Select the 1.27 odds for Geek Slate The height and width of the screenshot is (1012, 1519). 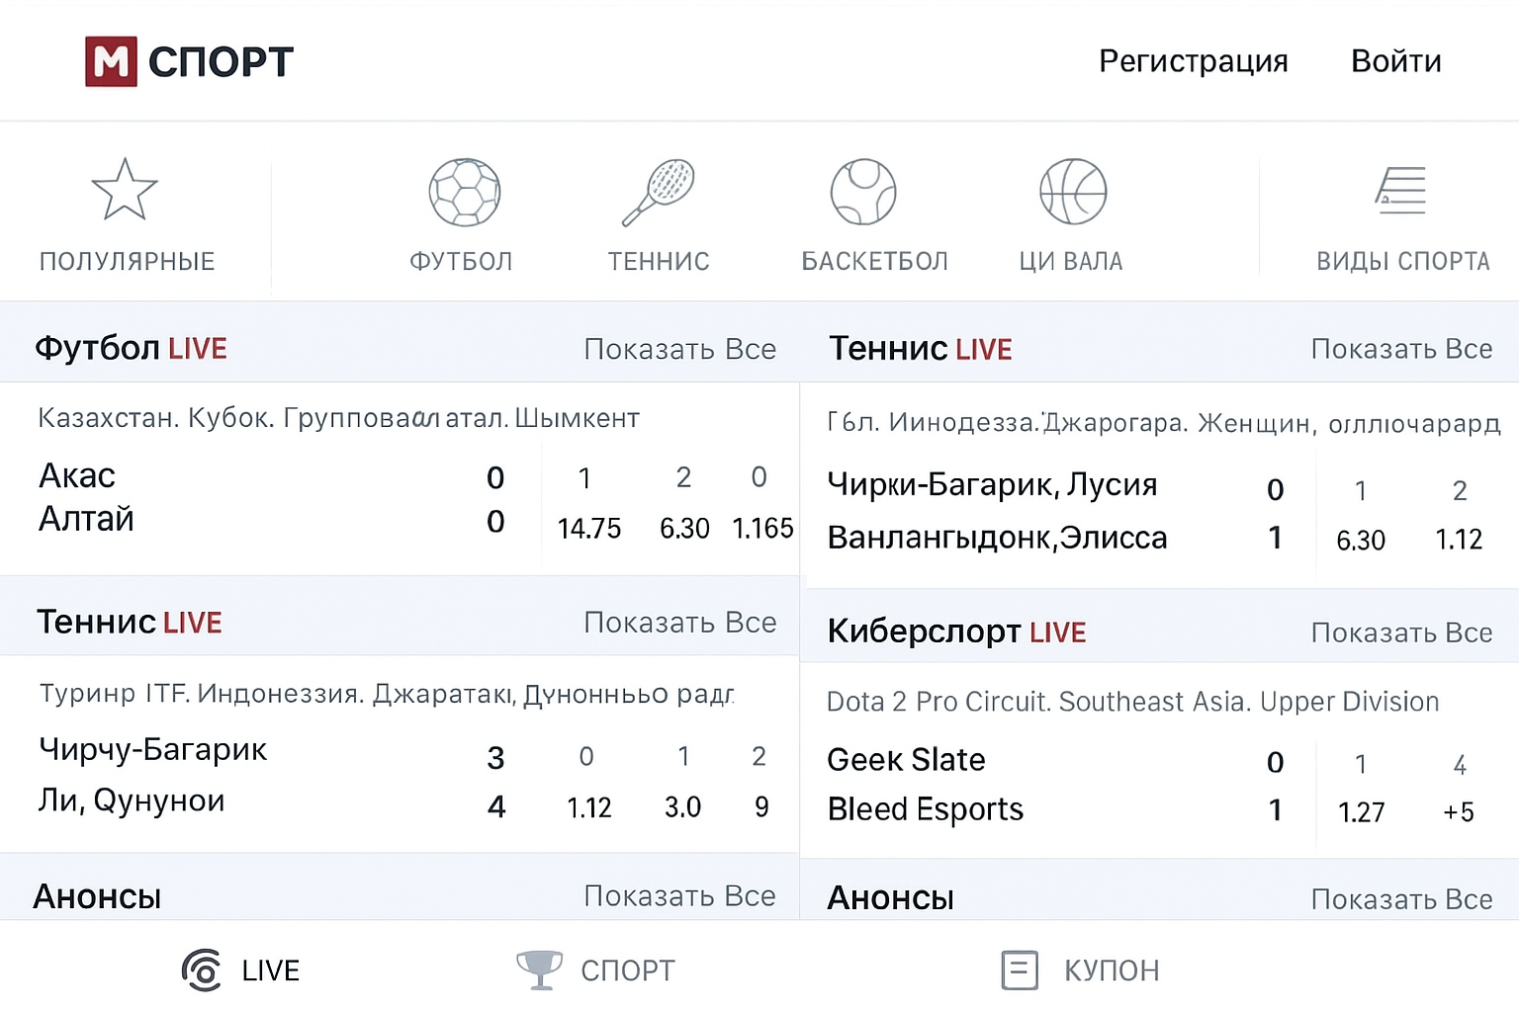pos(1361,812)
